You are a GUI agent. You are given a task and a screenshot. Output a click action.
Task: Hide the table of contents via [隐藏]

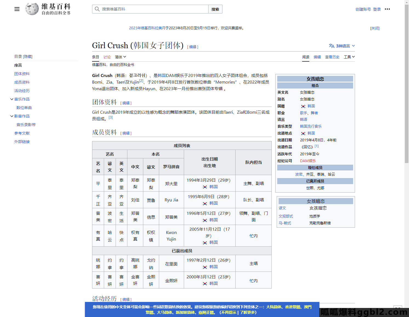(28, 56)
